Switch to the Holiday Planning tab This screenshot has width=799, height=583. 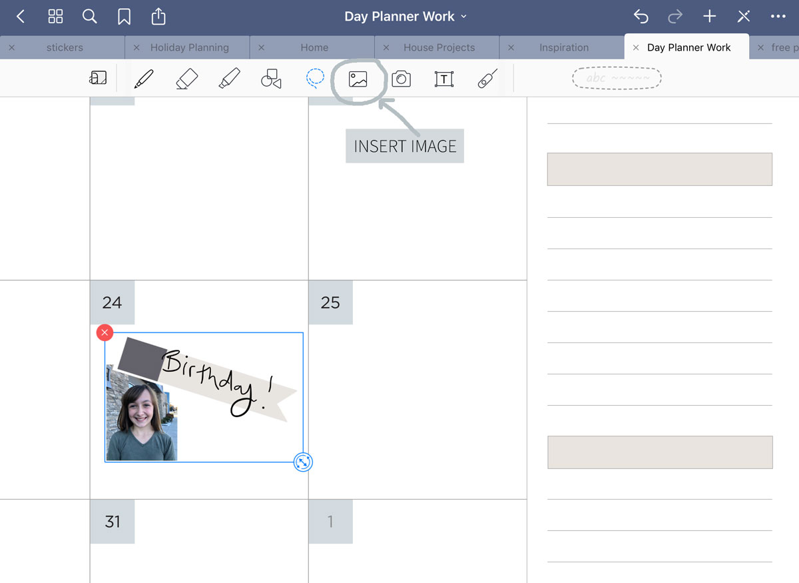(190, 47)
